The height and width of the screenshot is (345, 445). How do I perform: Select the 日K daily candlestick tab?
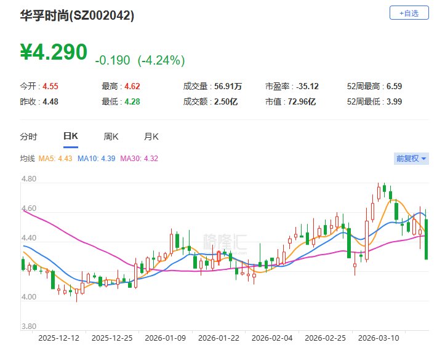[70, 137]
